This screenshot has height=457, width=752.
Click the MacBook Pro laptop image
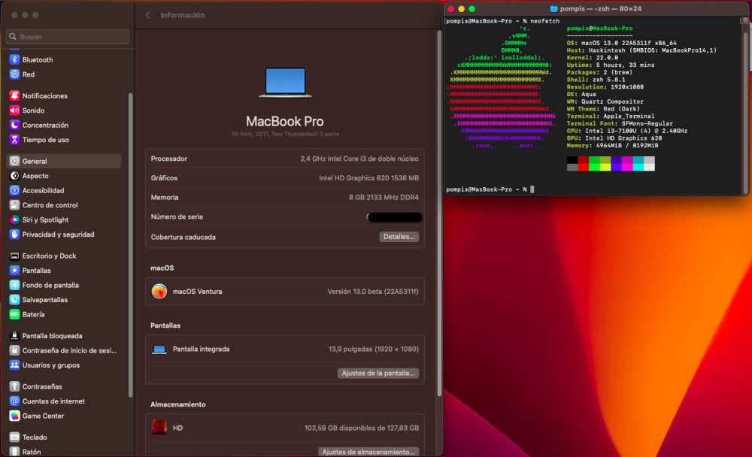click(x=285, y=83)
